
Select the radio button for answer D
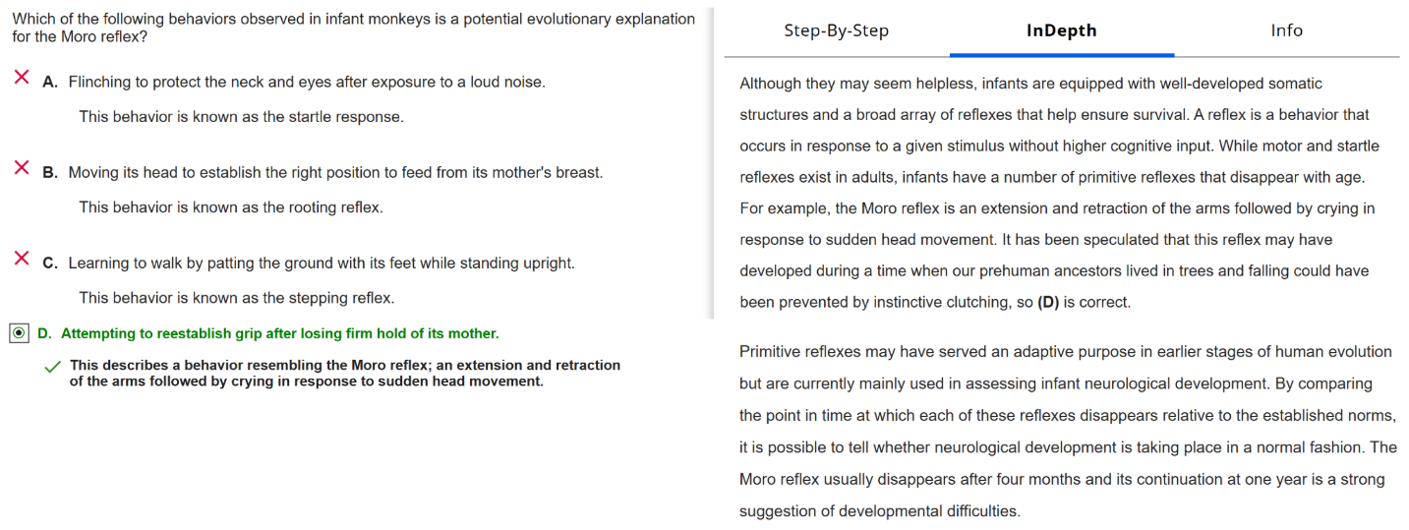19,333
